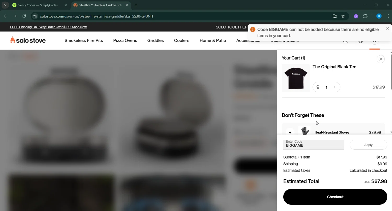Viewport: 392px width, 211px height.
Task: Close the Steelfire Stainless Griddle tab
Action: point(127,5)
